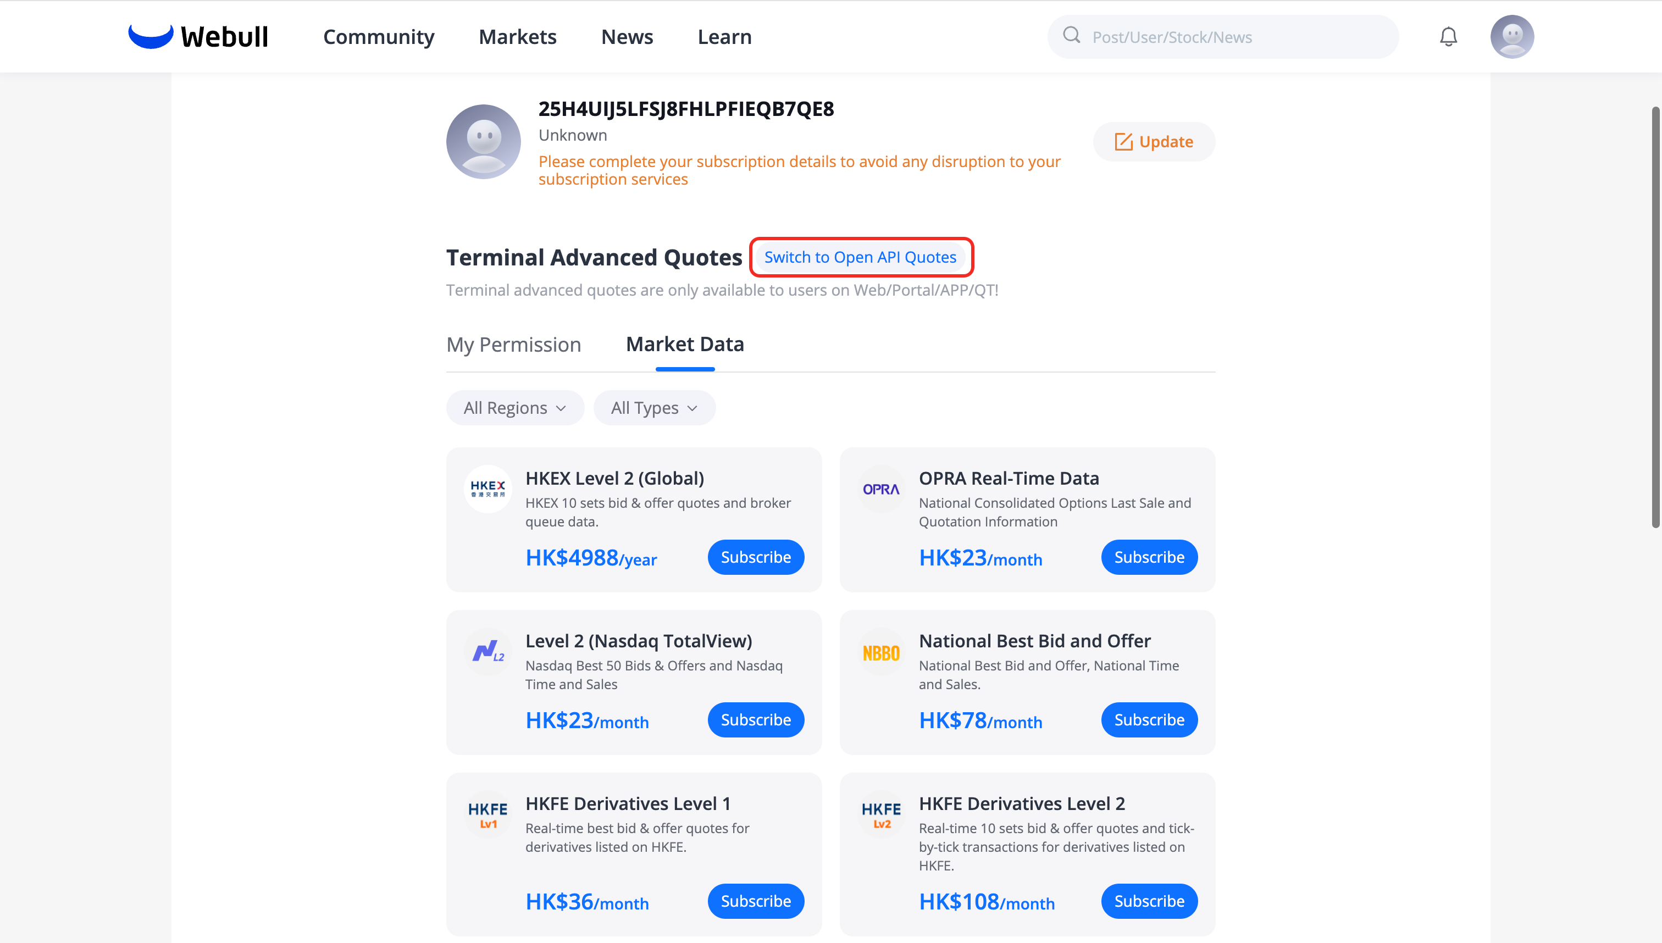The width and height of the screenshot is (1662, 943).
Task: Click the 'HKFE Derivatives Level 1' title
Action: [628, 804]
